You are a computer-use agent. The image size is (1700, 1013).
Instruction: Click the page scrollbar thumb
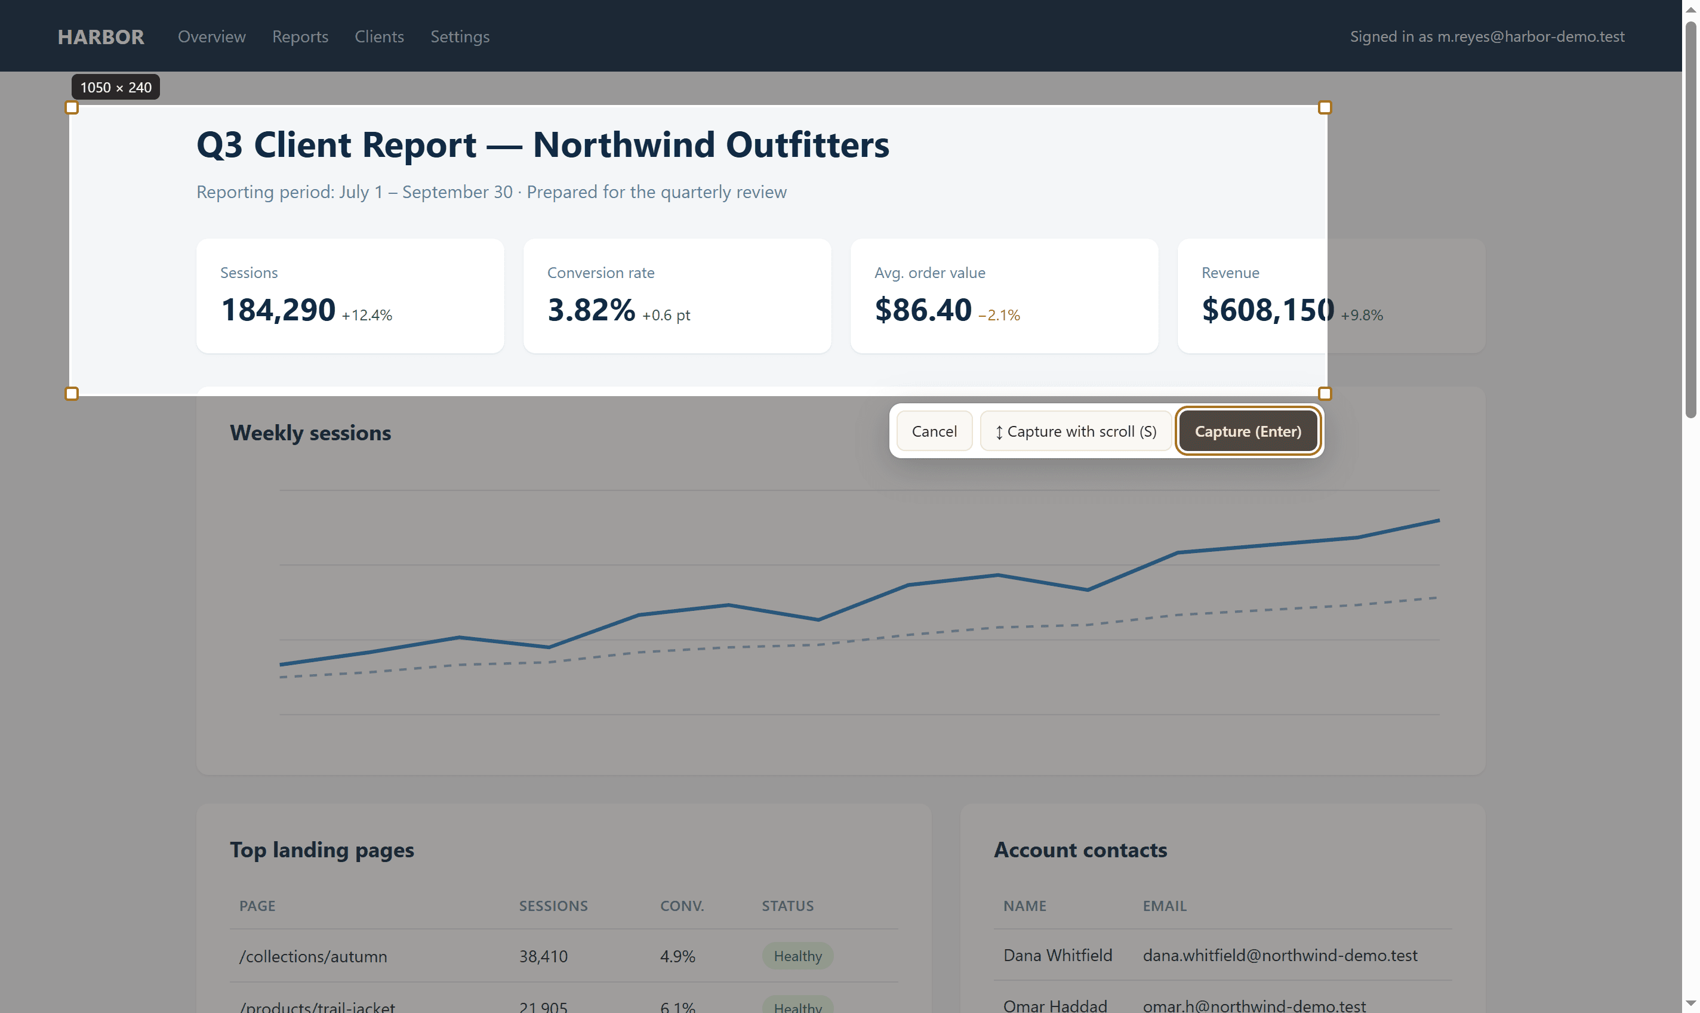point(1690,218)
